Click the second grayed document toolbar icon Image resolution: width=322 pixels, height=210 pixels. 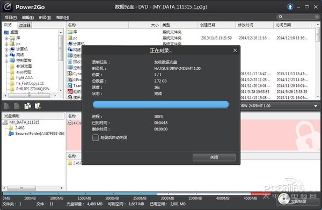(17, 106)
